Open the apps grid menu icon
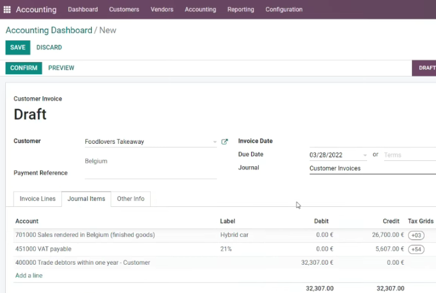 click(x=7, y=9)
